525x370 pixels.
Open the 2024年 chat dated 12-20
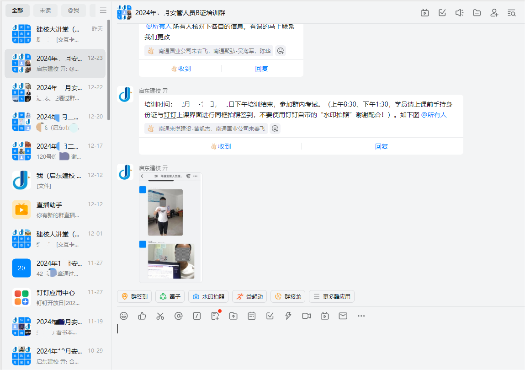point(55,122)
